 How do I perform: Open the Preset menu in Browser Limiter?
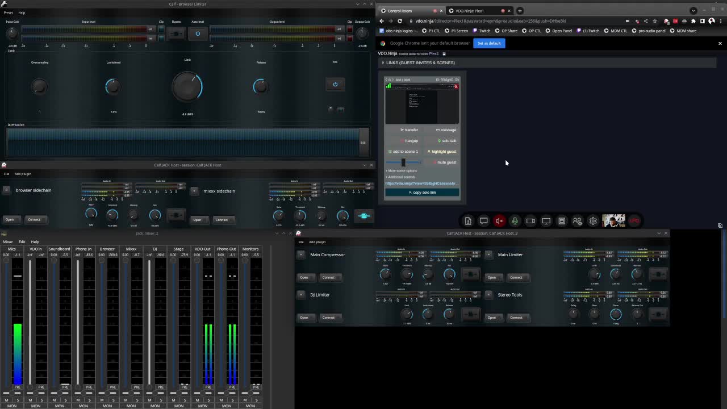click(9, 12)
